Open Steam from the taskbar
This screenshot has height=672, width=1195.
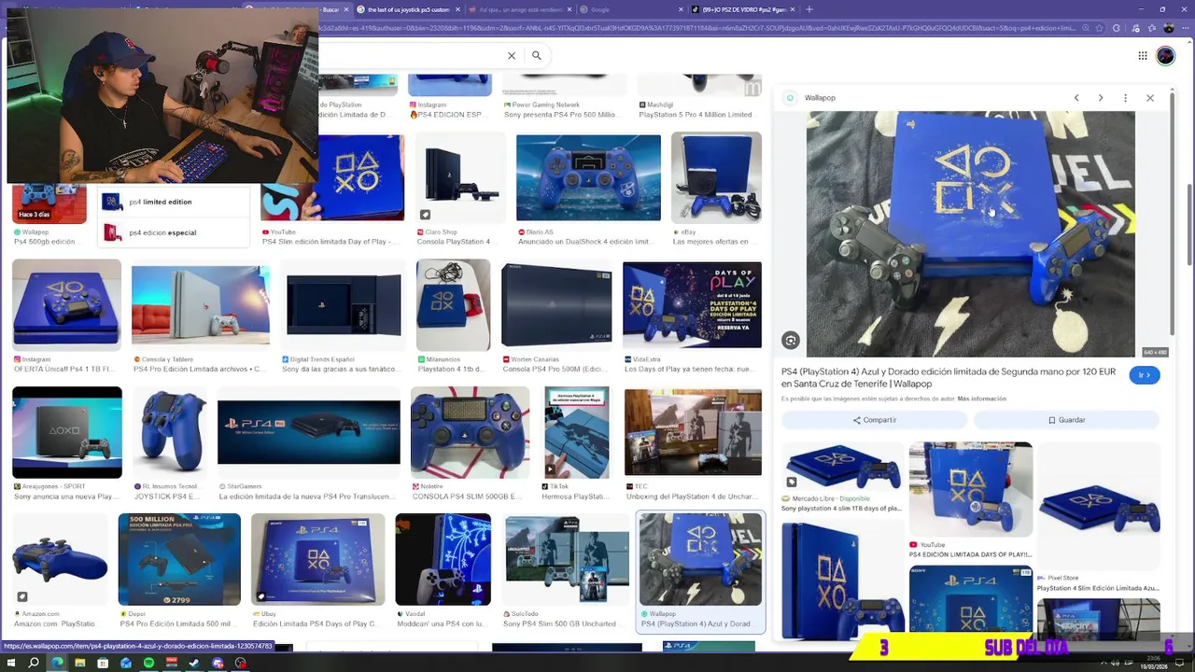point(194,663)
